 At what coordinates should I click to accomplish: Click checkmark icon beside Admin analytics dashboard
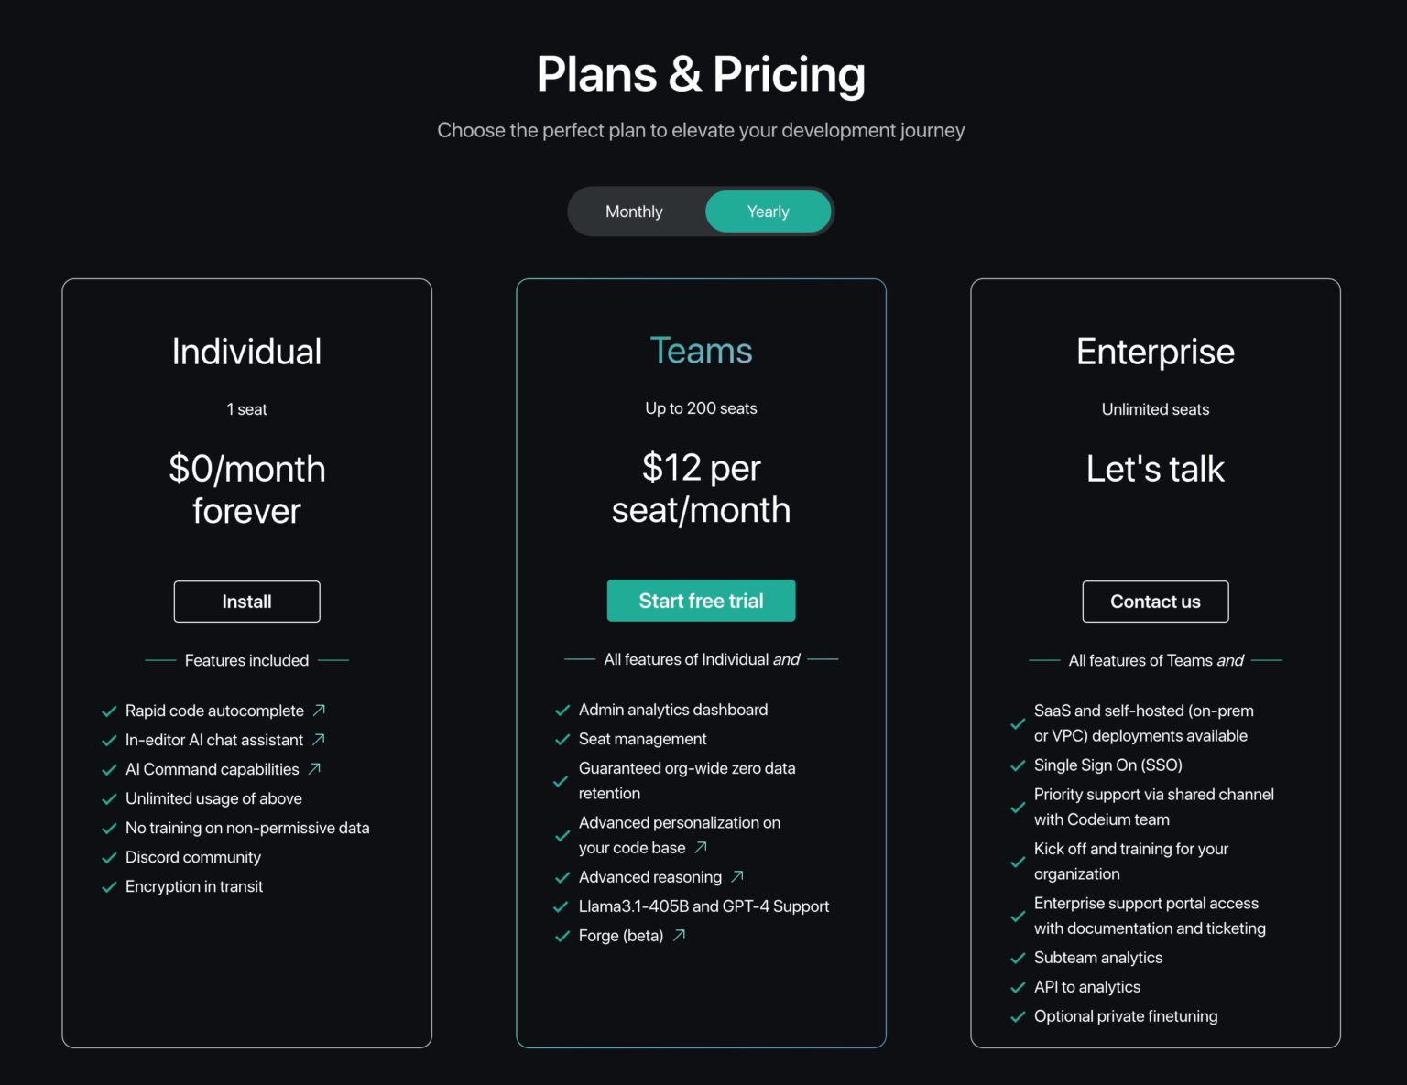[562, 710]
